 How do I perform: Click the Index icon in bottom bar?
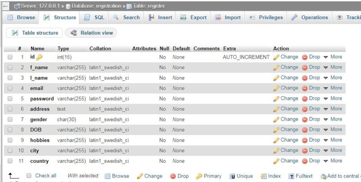(264, 176)
